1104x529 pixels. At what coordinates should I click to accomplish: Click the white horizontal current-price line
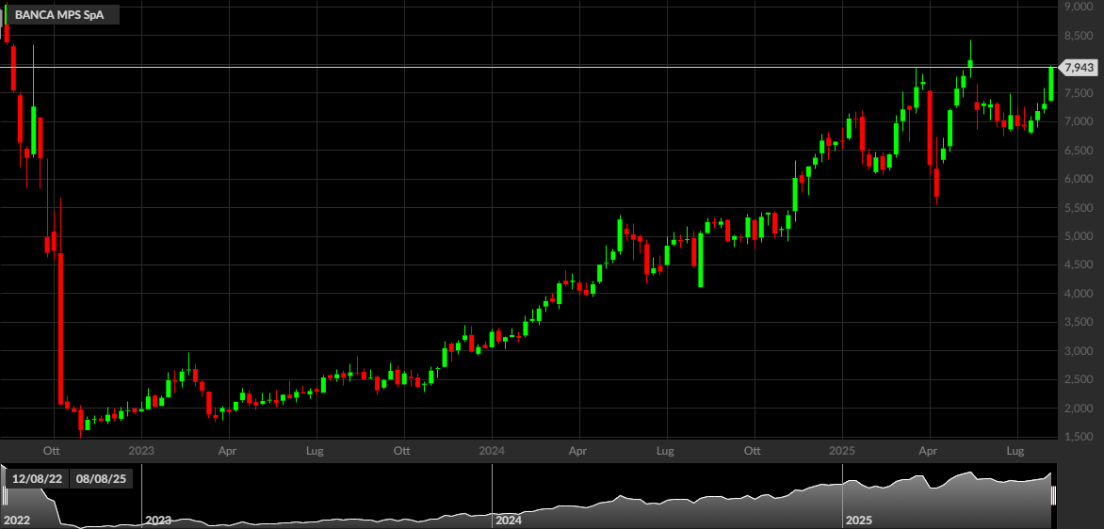[x=528, y=68]
